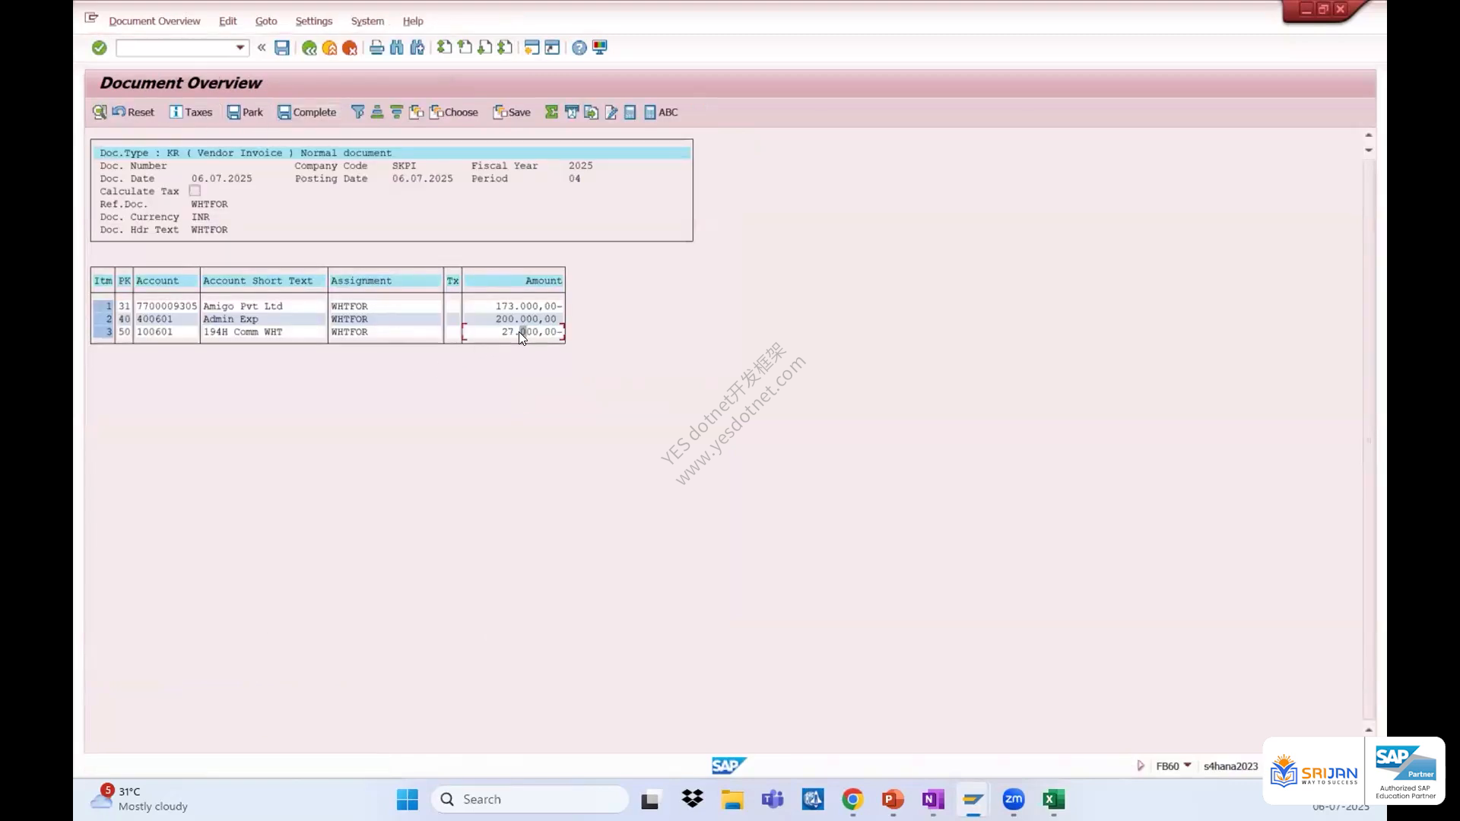Image resolution: width=1460 pixels, height=821 pixels.
Task: Click the Help question mark icon
Action: point(579,48)
